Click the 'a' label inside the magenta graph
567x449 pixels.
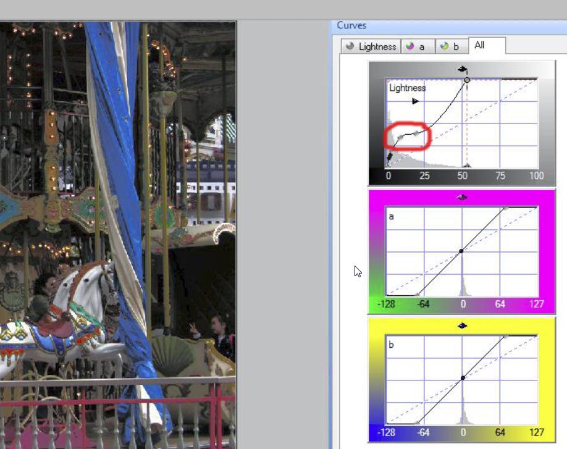(x=391, y=217)
